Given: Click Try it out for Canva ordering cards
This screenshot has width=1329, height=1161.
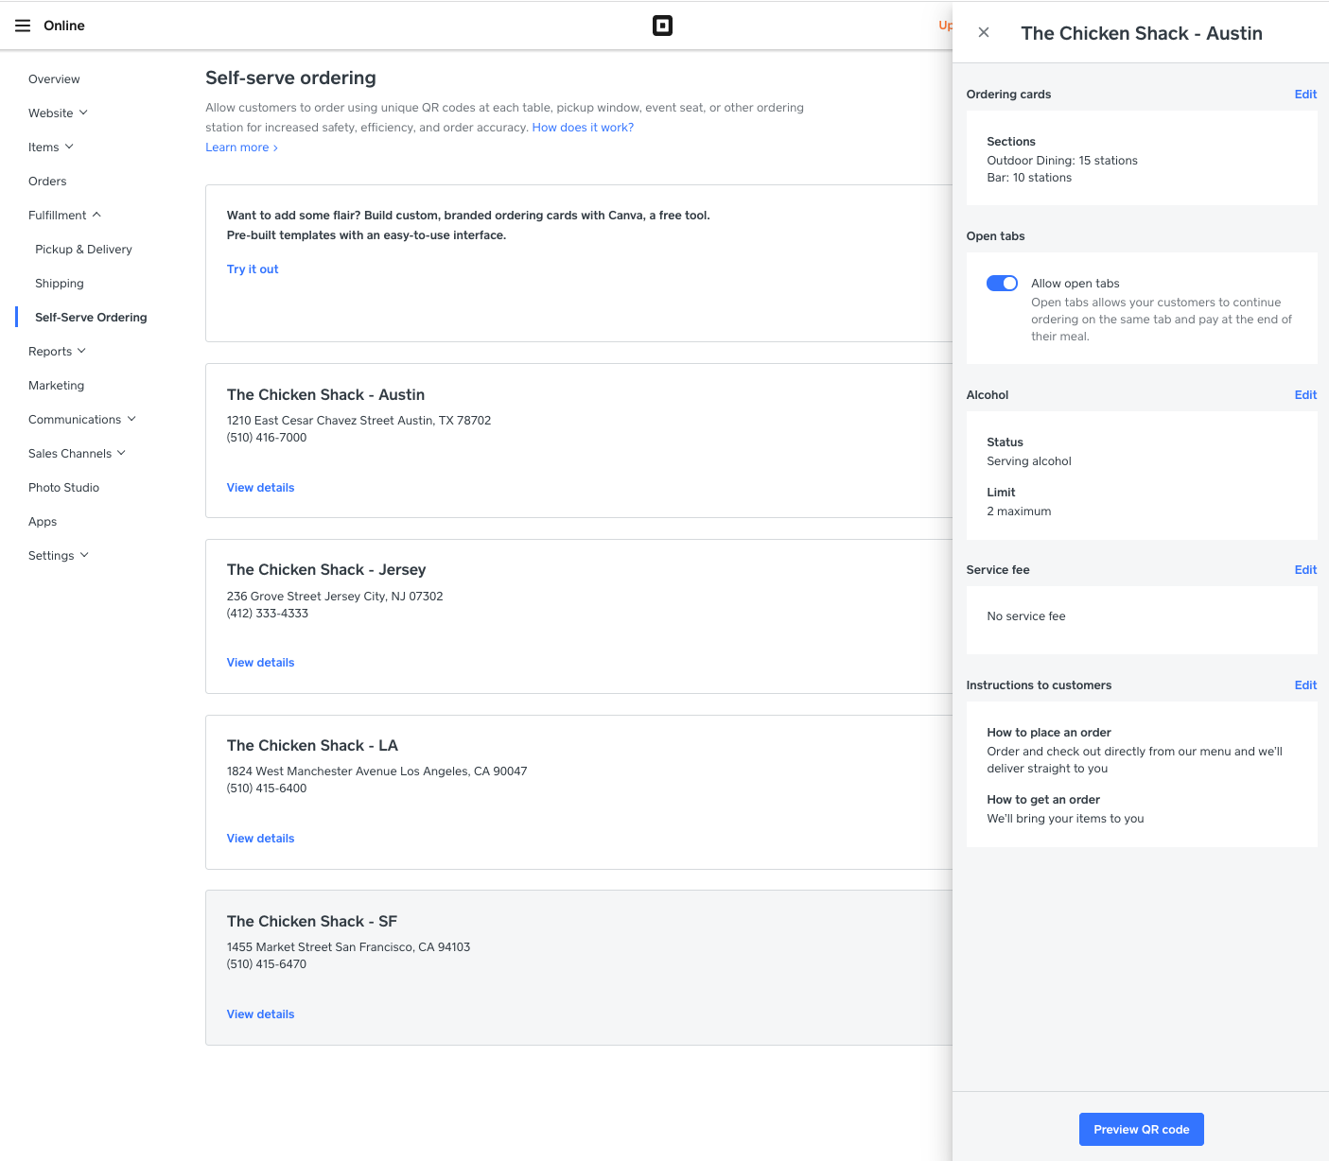Looking at the screenshot, I should click(253, 269).
